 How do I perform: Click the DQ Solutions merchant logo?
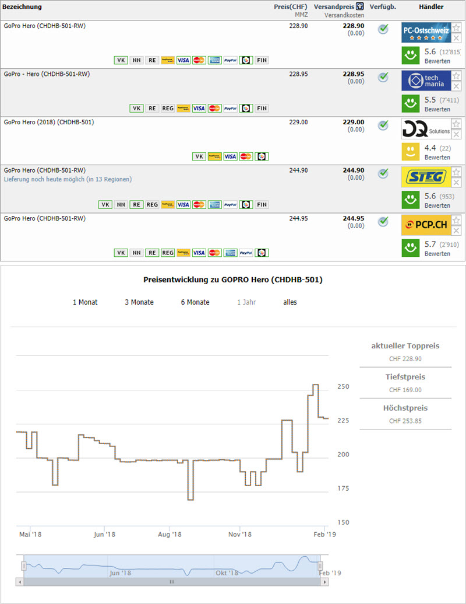point(425,129)
